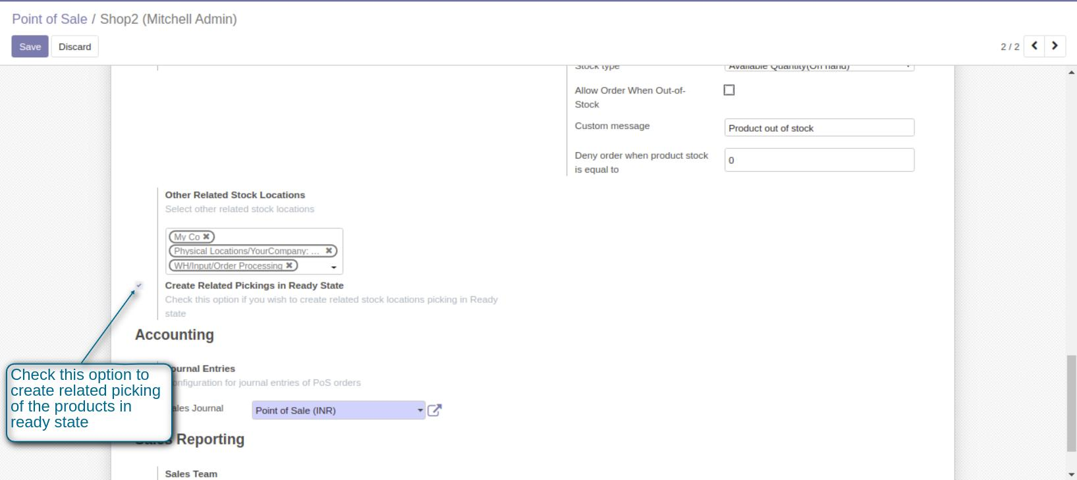Click scrollbar down arrow
This screenshot has height=480, width=1077.
pos(1071,474)
